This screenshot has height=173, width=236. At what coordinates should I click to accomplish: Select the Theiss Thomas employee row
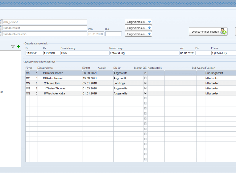tap(64, 88)
